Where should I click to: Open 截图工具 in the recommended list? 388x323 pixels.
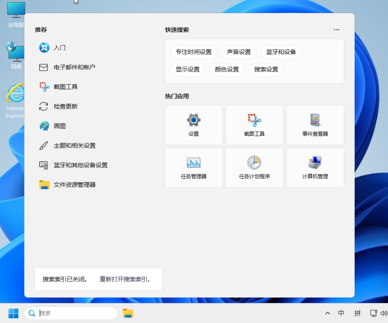click(66, 87)
